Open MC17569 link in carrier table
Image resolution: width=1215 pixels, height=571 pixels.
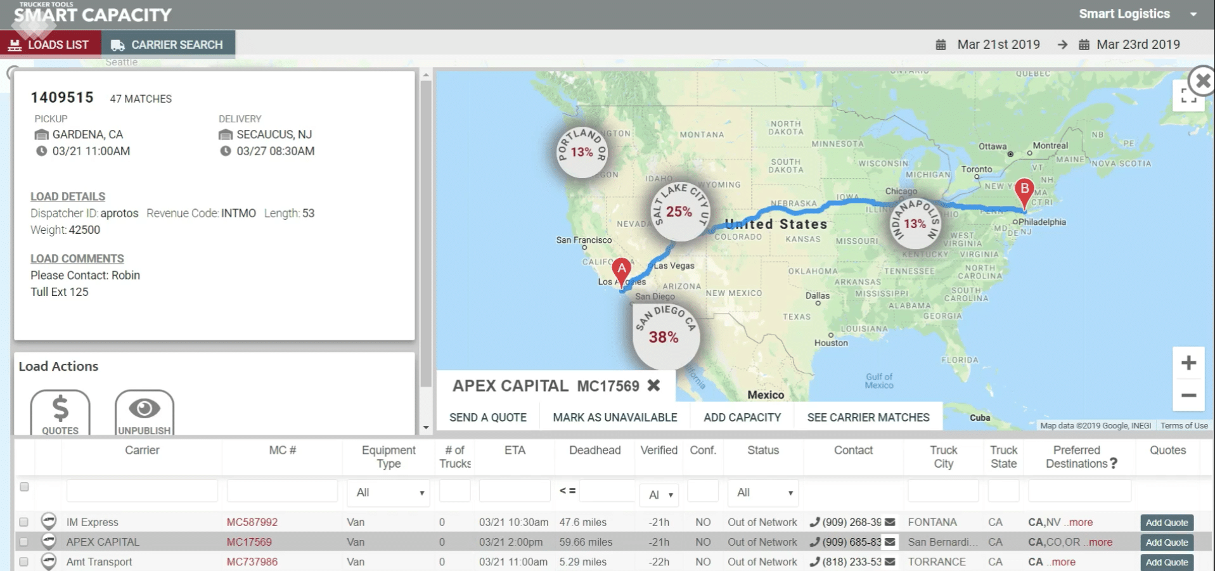point(249,542)
